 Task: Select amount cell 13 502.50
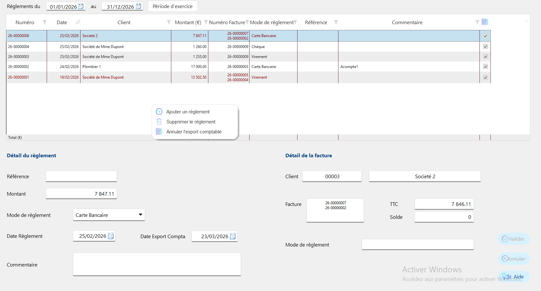pos(190,77)
